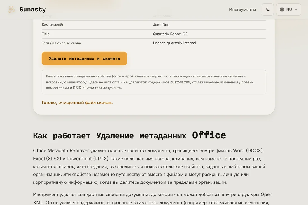Click the globe icon in the language selector

pos(282,10)
